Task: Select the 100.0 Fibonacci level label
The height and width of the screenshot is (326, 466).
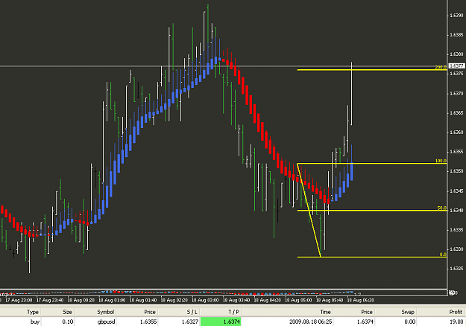Action: click(441, 161)
